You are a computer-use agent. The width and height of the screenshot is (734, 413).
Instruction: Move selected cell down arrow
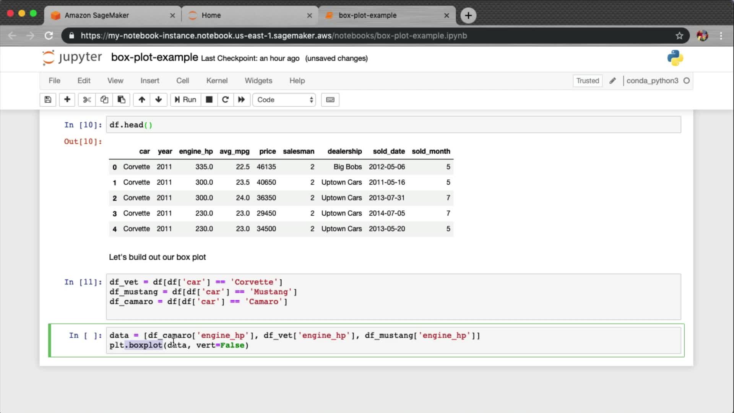159,100
